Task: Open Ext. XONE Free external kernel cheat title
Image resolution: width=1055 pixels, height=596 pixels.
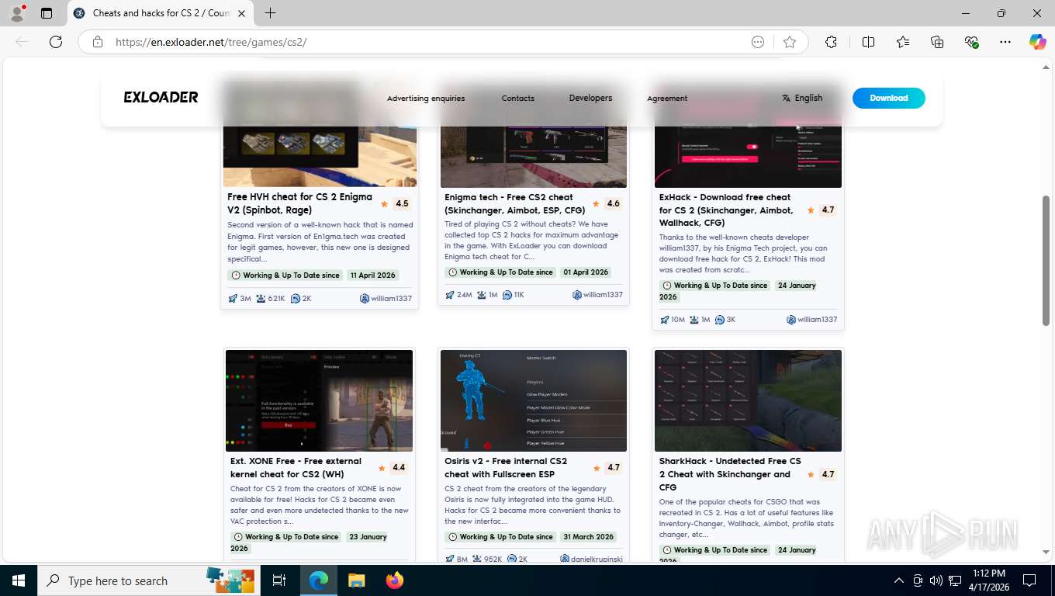Action: pos(296,467)
